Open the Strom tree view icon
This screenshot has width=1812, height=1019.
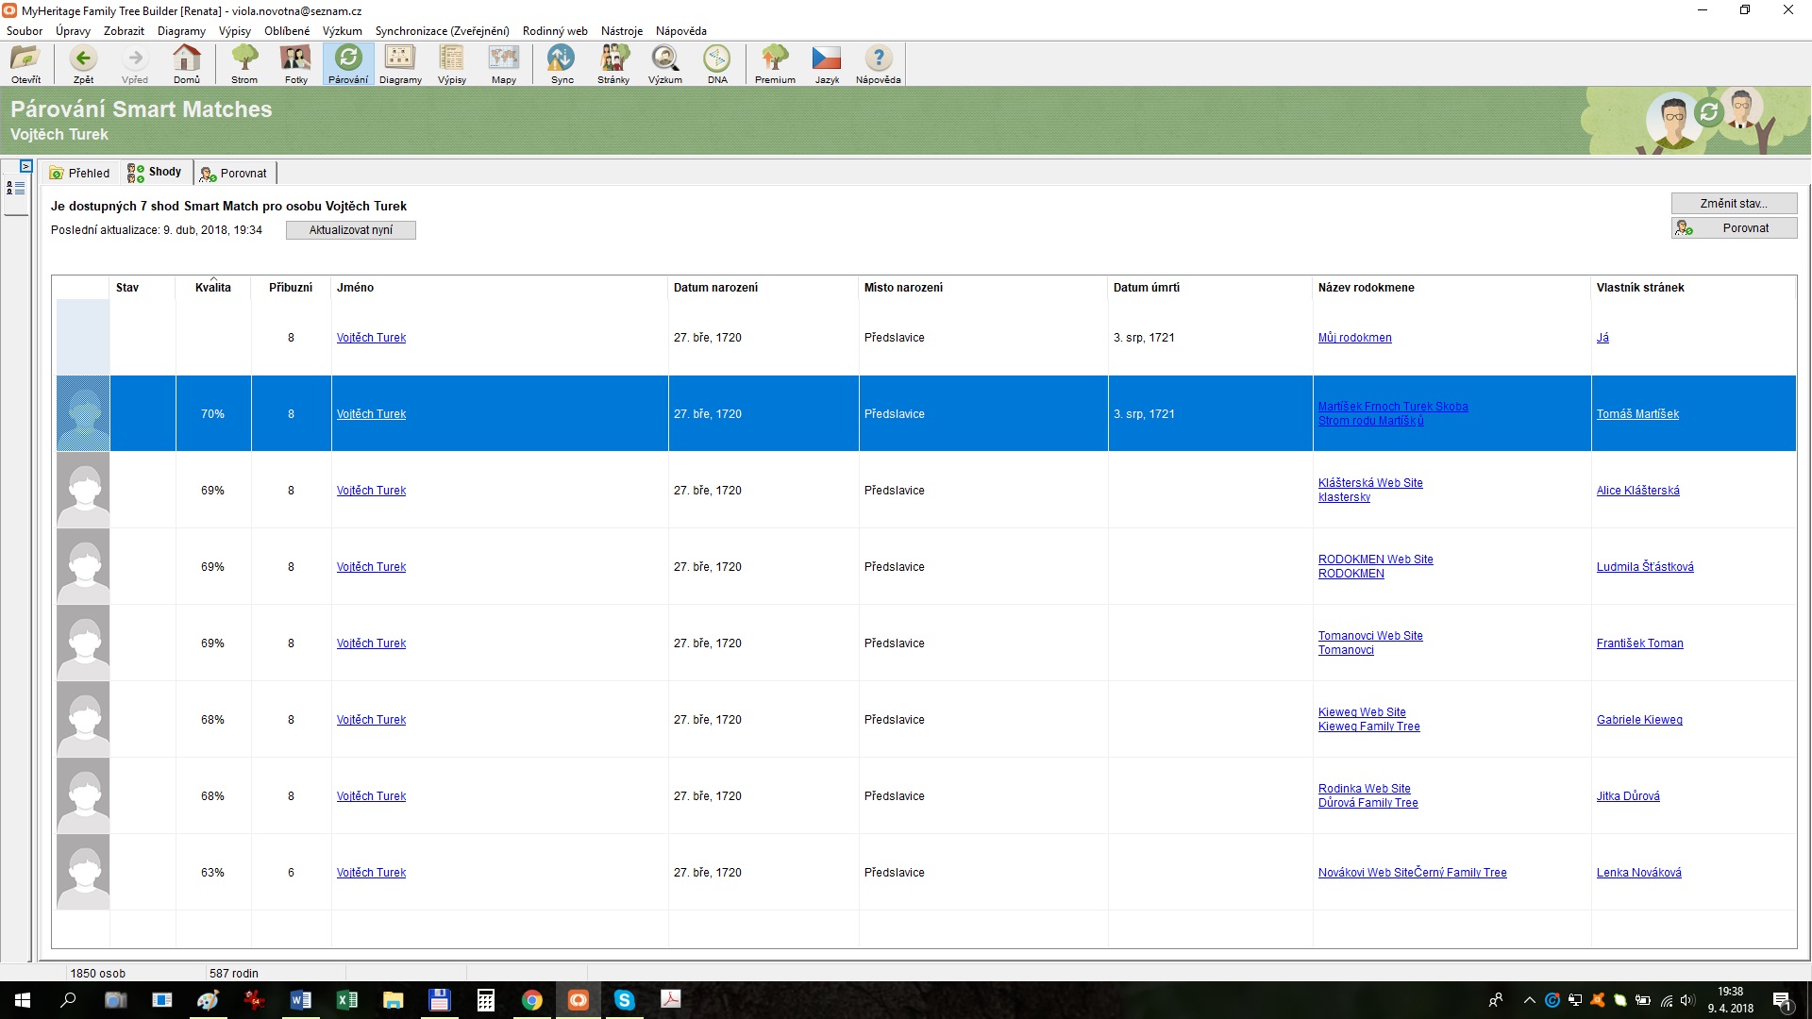244,64
